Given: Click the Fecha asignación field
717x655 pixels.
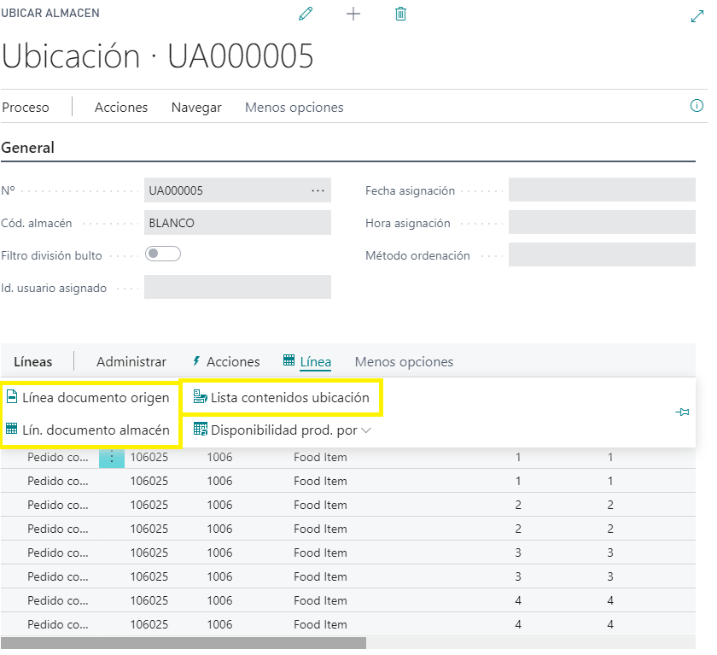Looking at the screenshot, I should (x=602, y=190).
